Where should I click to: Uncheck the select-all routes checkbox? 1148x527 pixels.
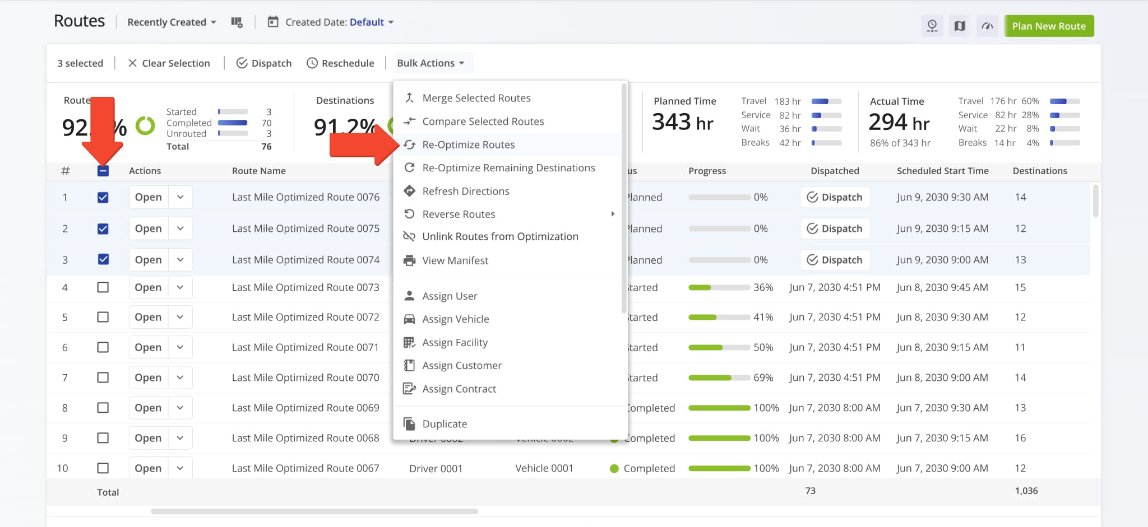pos(103,171)
